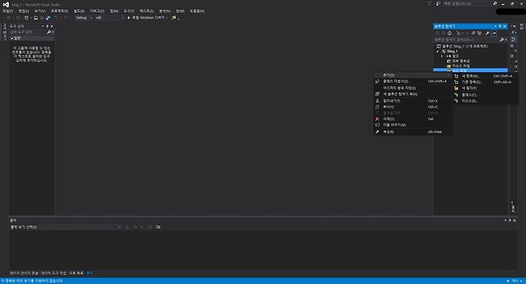The width and height of the screenshot is (526, 284).
Task: Open the 파일(F) menu
Action: 7,11
